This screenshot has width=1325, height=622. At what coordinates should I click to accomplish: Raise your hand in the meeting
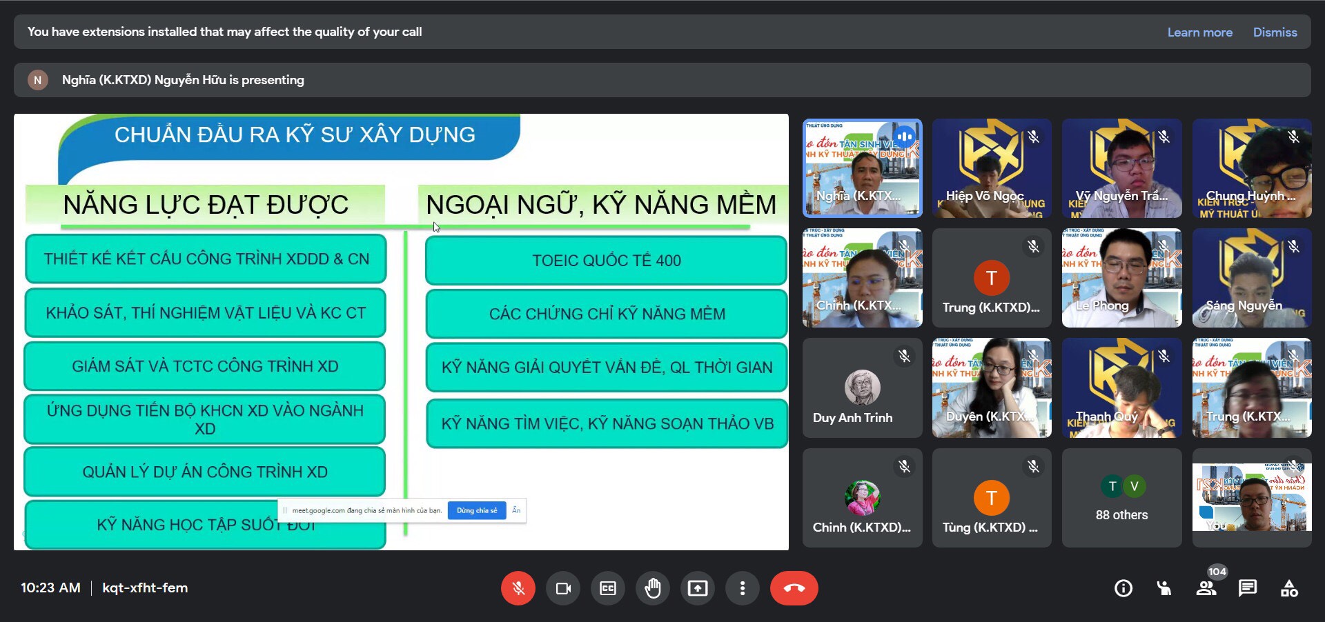[x=653, y=588]
